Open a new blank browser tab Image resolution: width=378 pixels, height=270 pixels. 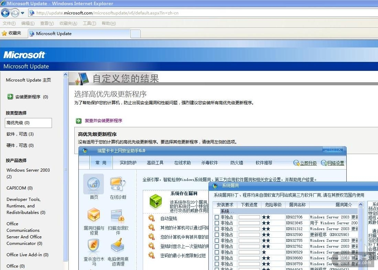pyautogui.click(x=136, y=34)
